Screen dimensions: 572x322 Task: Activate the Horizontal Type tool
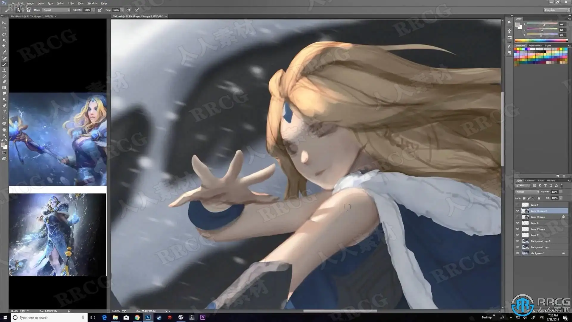(x=4, y=112)
